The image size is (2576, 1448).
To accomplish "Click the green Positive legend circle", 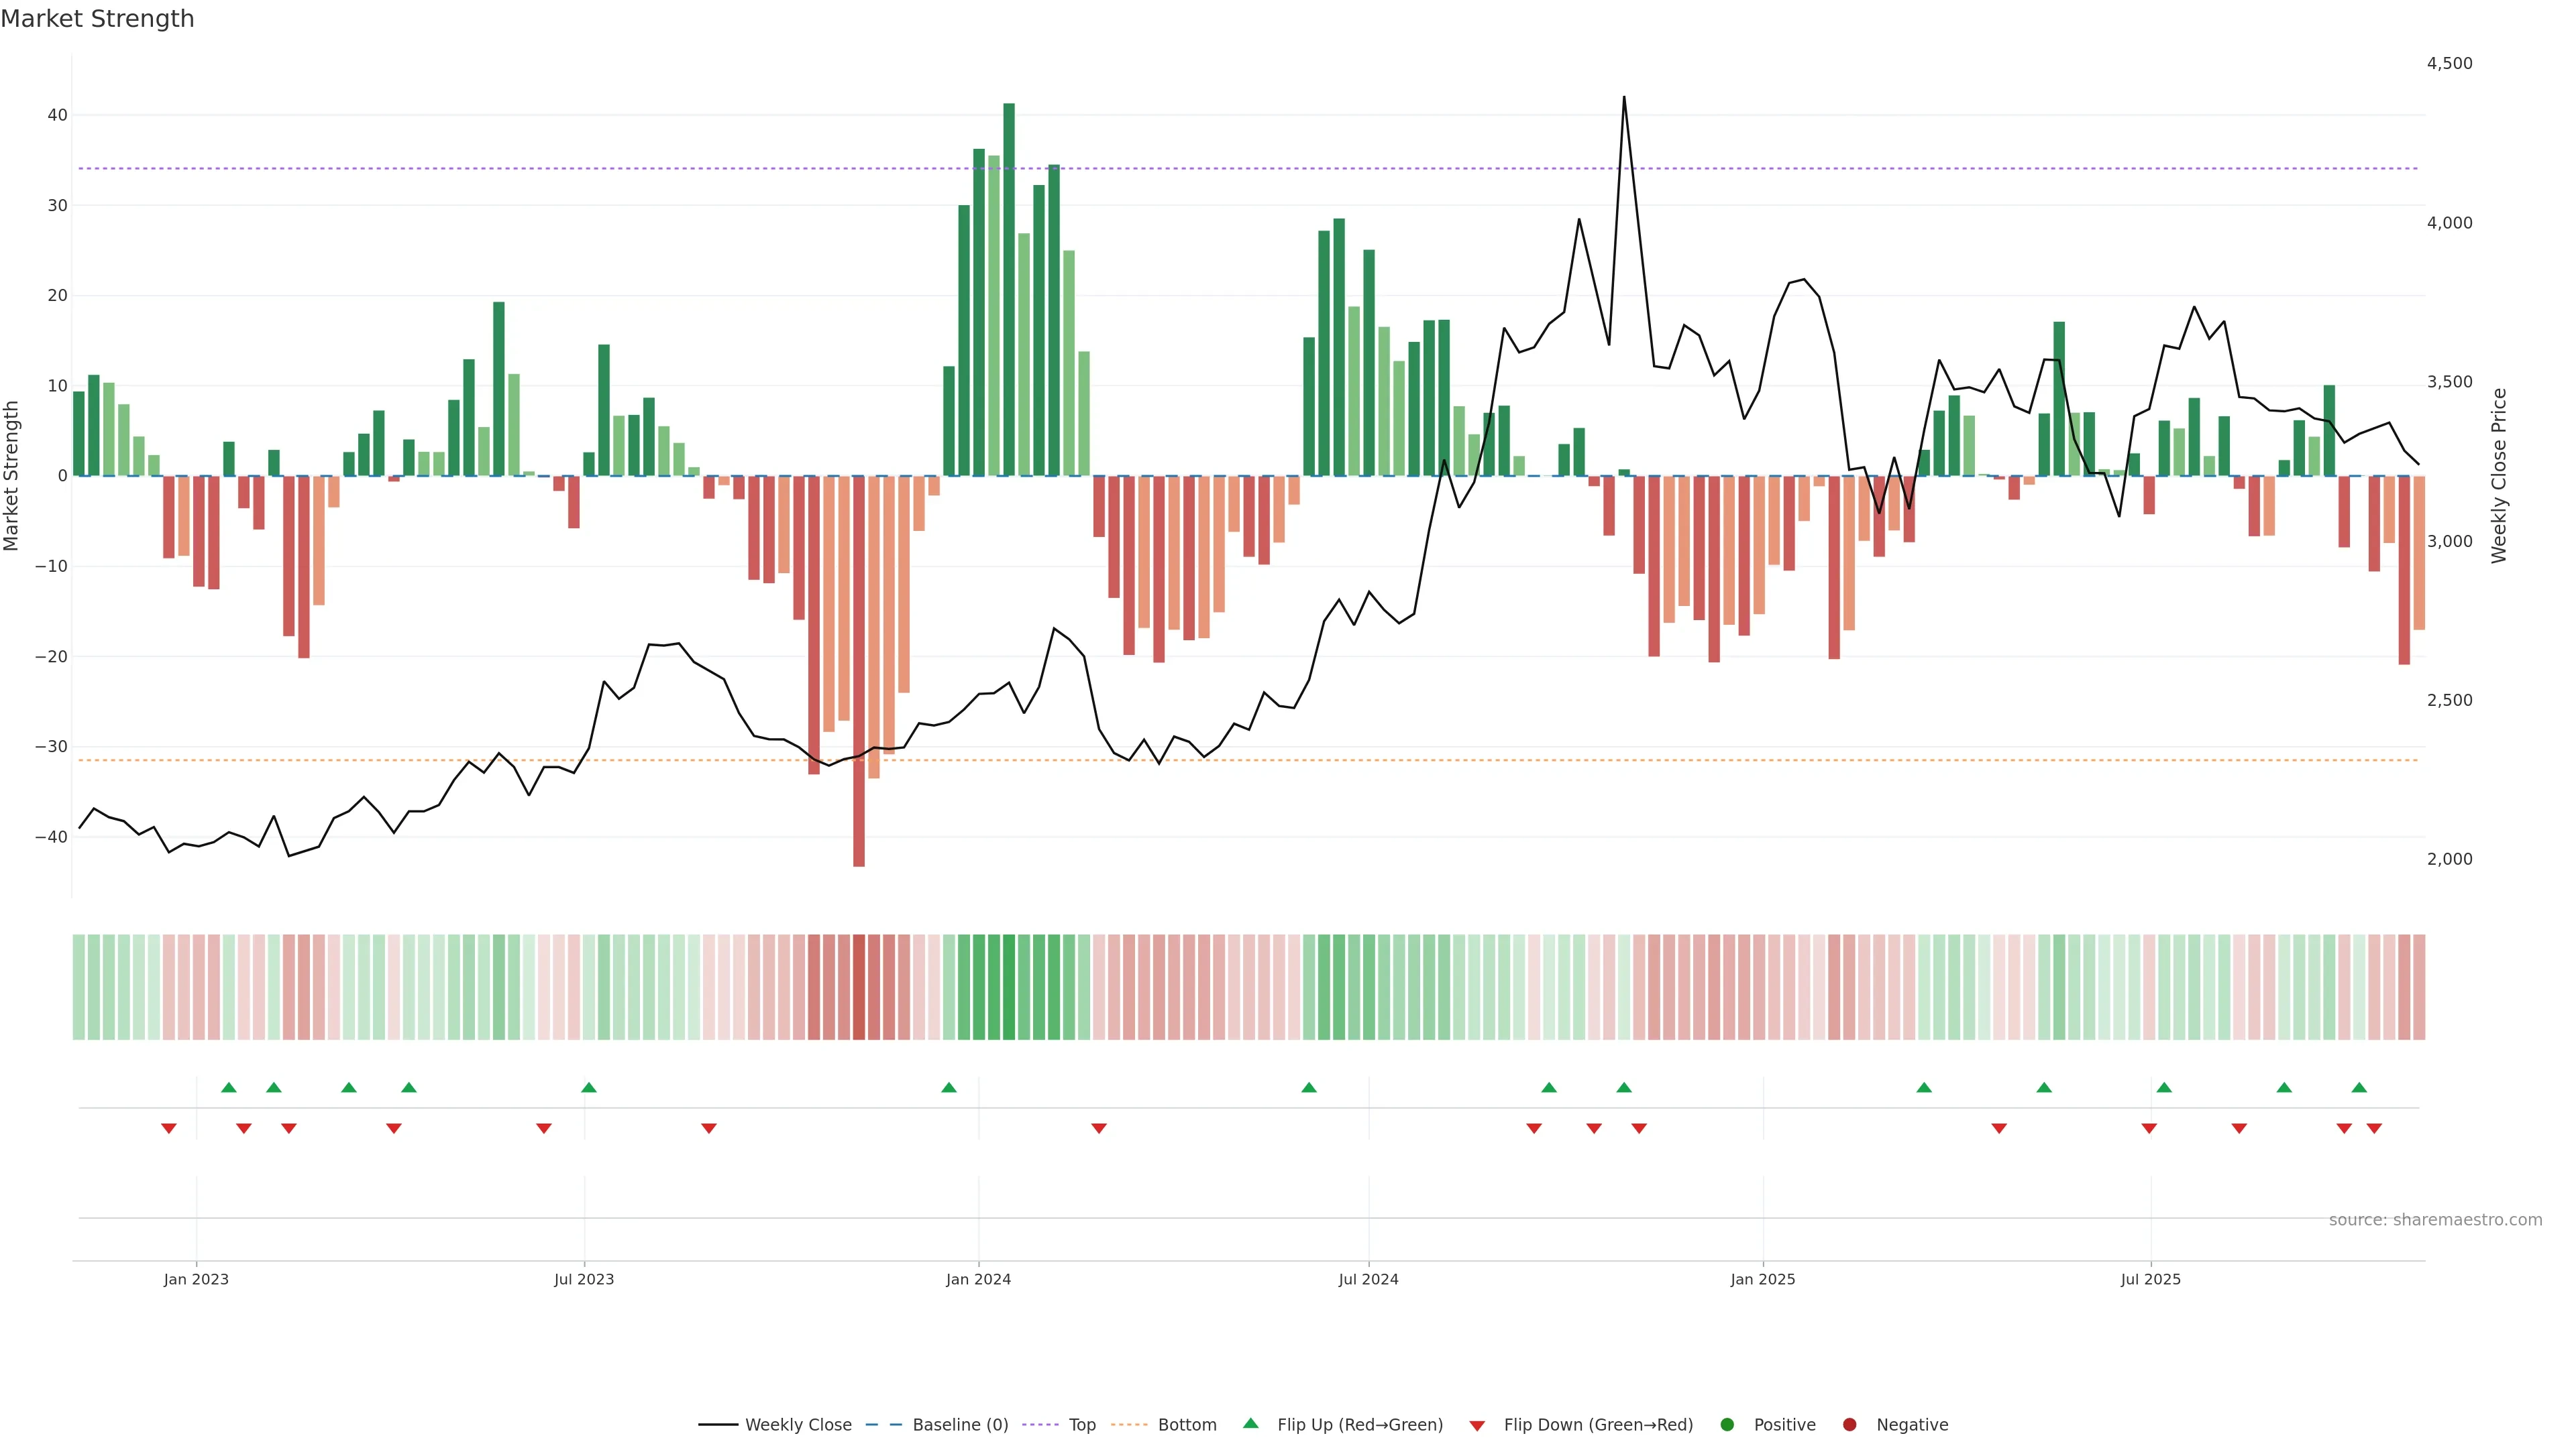I will coord(1727,1425).
